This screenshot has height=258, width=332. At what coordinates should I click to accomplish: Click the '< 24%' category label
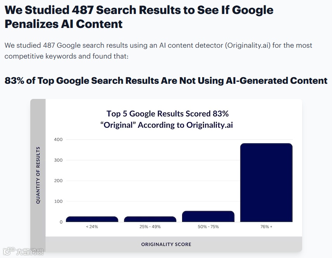tap(92, 227)
